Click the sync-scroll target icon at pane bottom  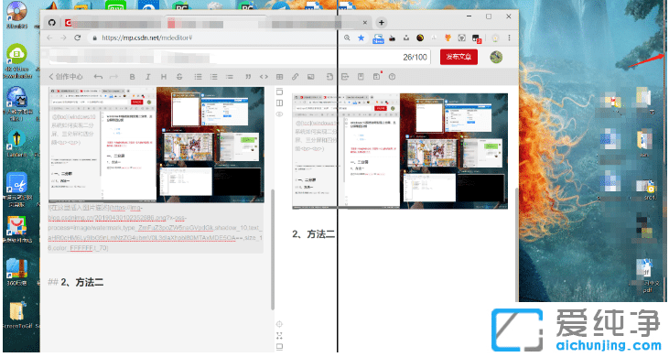click(279, 324)
